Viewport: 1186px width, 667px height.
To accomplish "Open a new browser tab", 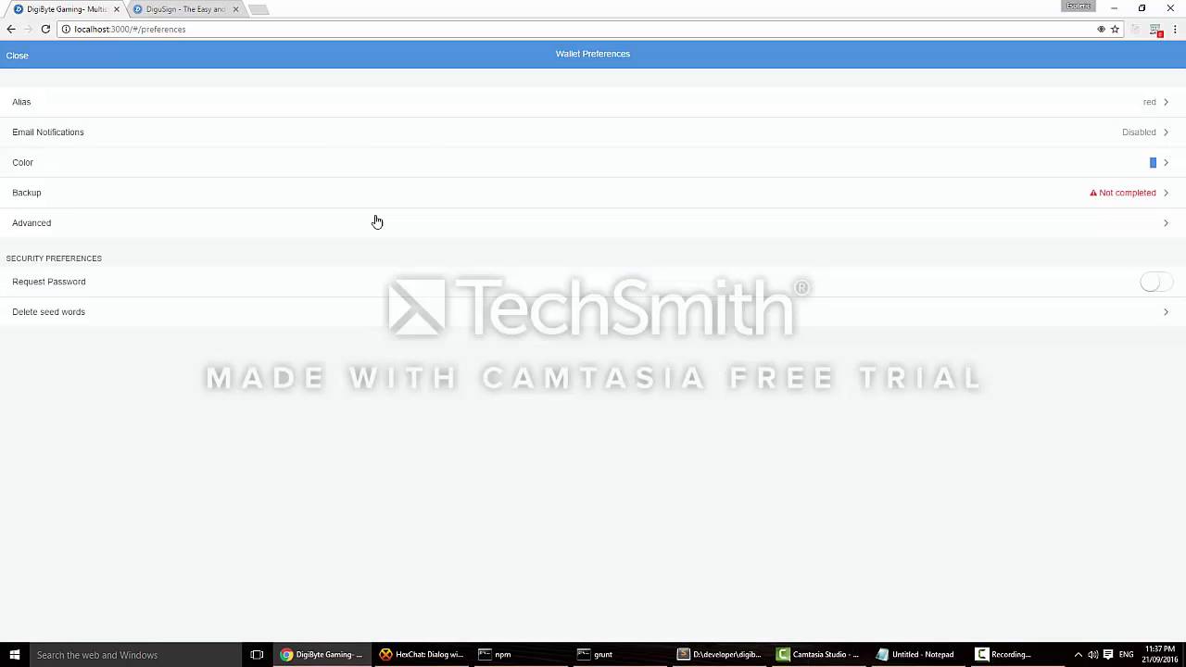I will click(x=259, y=9).
